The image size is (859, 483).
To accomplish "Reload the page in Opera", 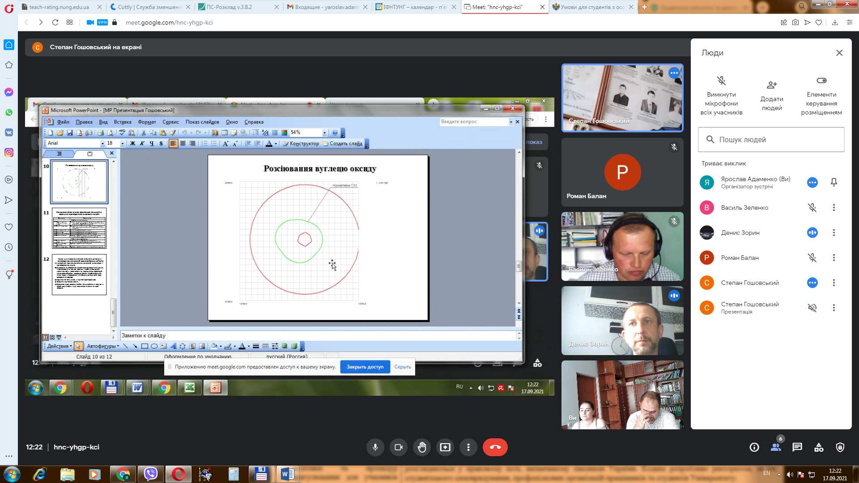I will 55,22.
